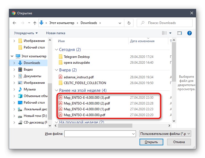Viewport: 205px width, 158px height.
Task: Select CELTIC_FIDDLE_COLLECTION folder
Action: pos(85,83)
